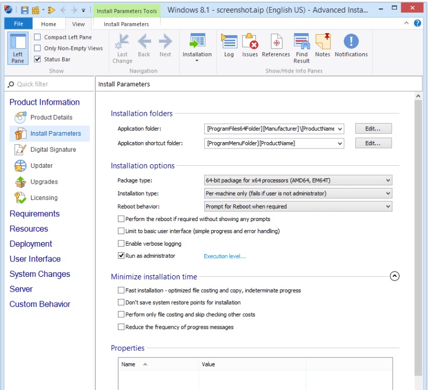
Task: Check Reduce the frequency of progress messages
Action: 121,327
